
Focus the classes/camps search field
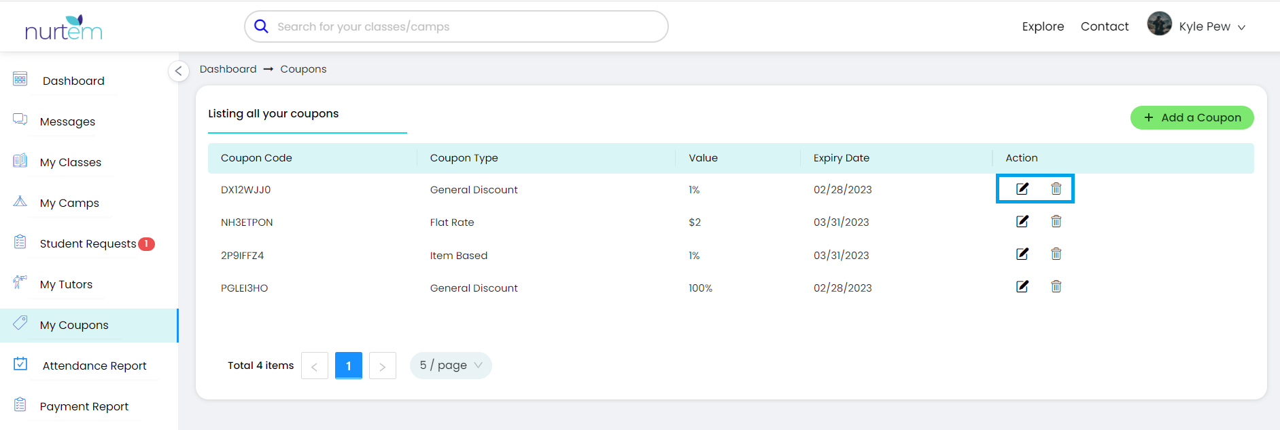[462, 26]
